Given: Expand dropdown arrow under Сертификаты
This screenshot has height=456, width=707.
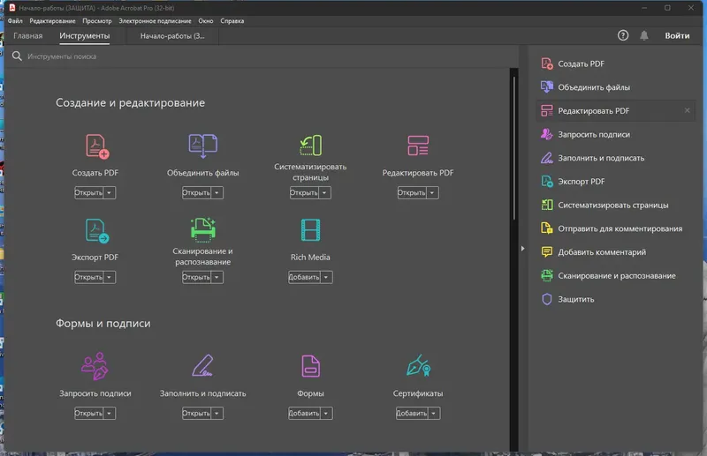Looking at the screenshot, I should click(434, 414).
